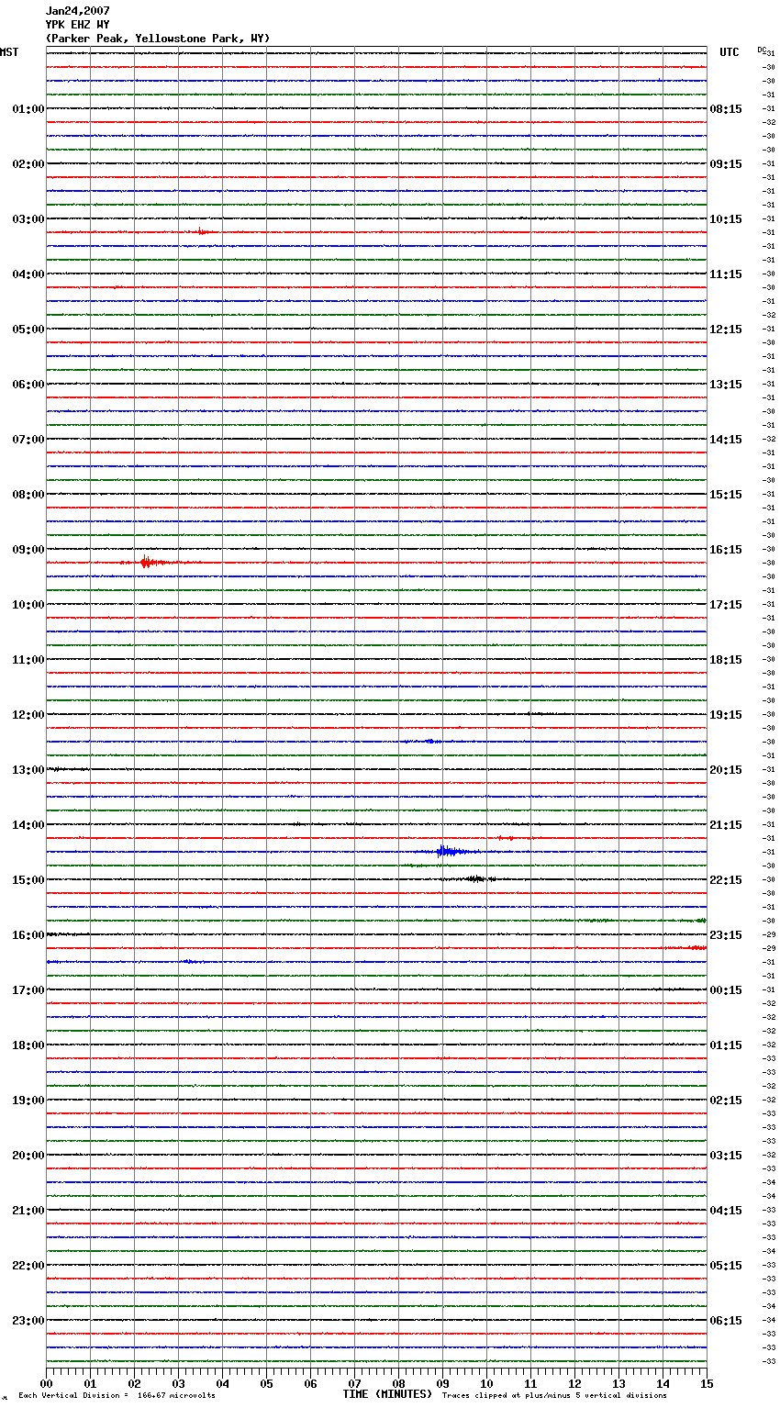
Task: Click the 20:15 UTC time label
Action: pos(726,770)
